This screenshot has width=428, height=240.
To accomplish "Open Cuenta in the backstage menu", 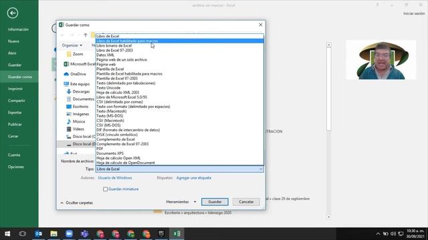I will click(14, 155).
